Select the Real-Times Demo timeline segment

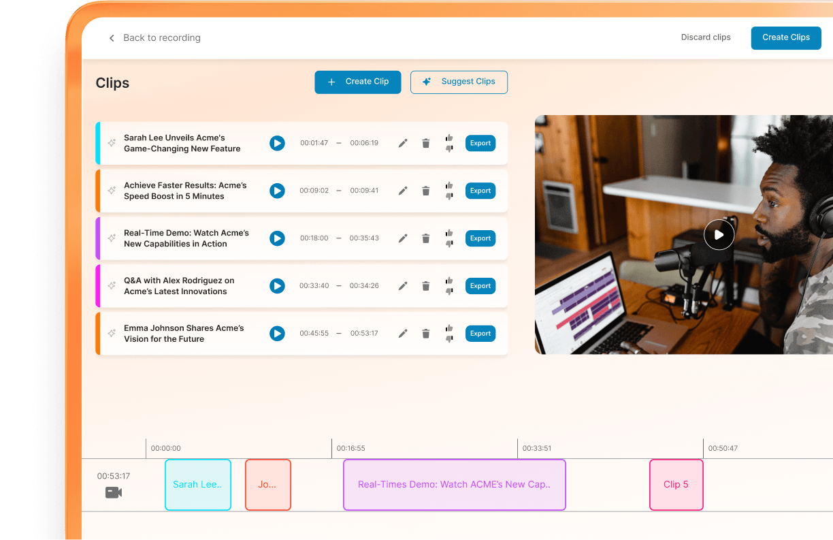coord(454,484)
